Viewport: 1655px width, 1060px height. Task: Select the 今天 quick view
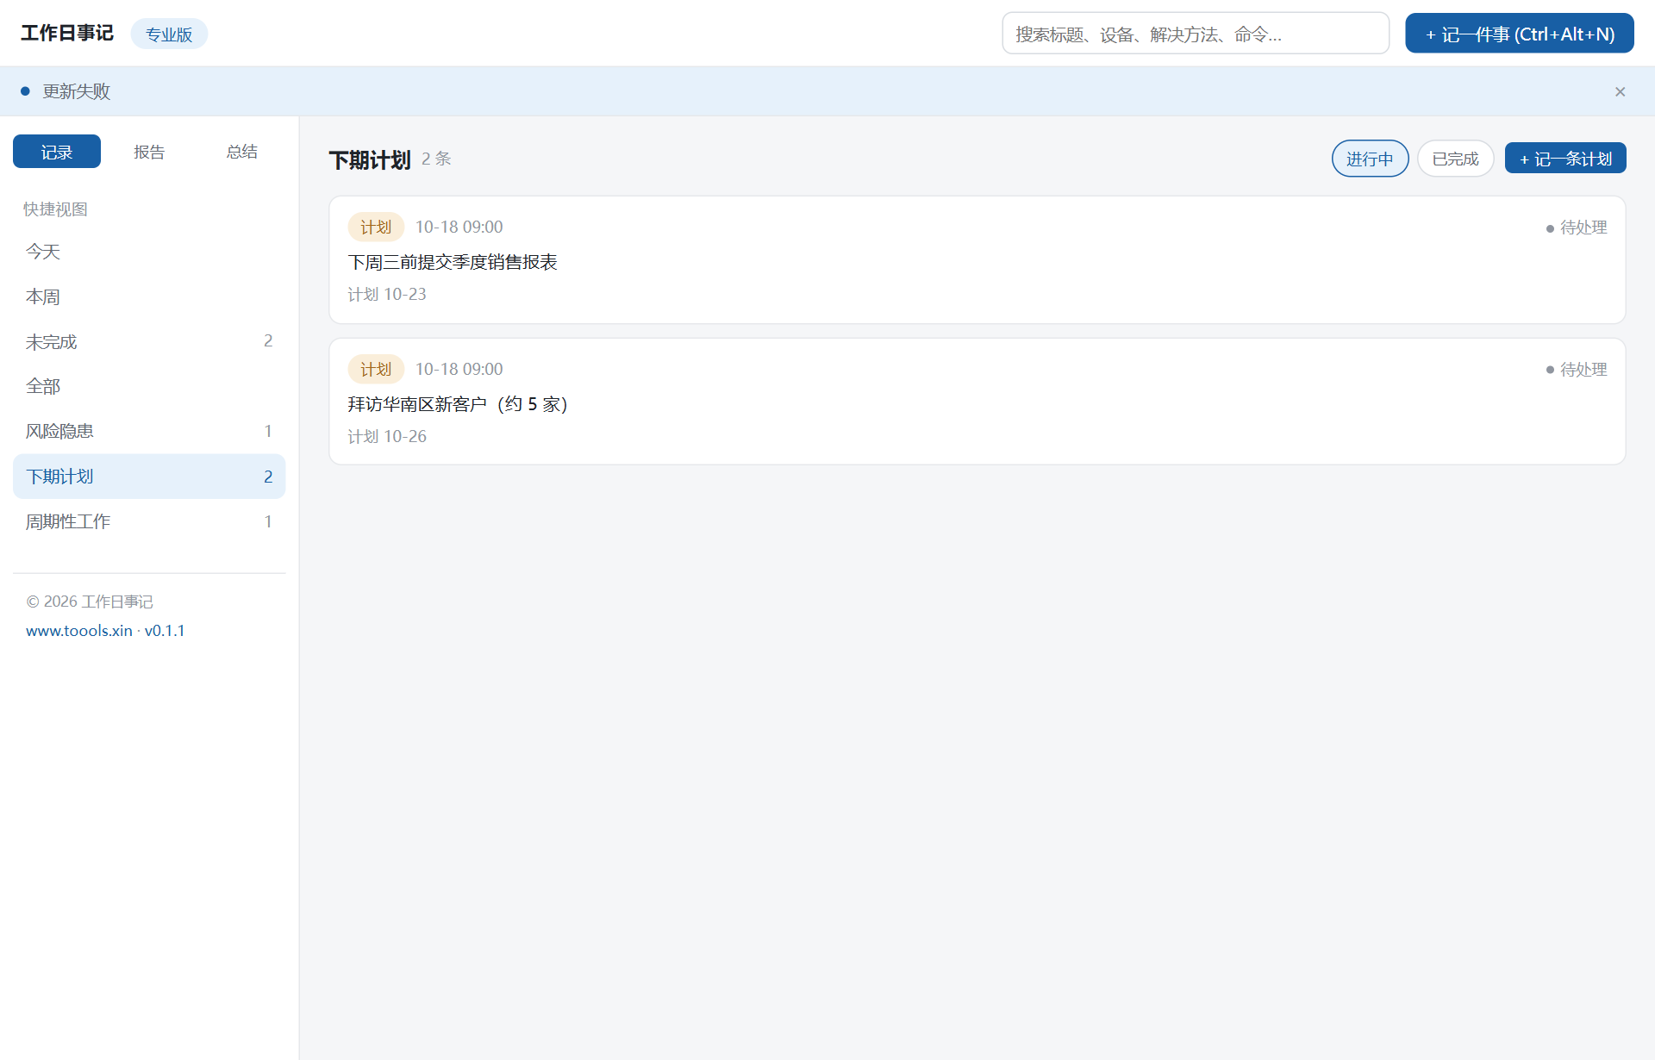tap(149, 252)
